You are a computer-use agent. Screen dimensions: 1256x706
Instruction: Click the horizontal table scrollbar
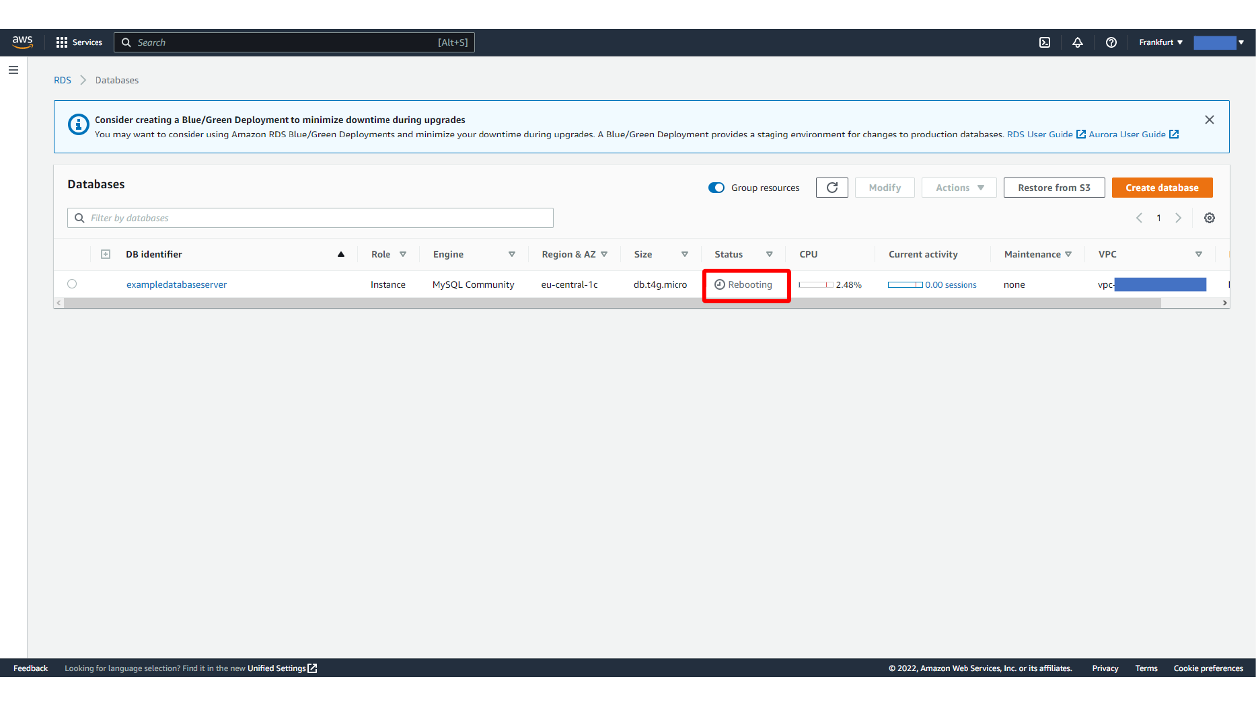tap(612, 303)
